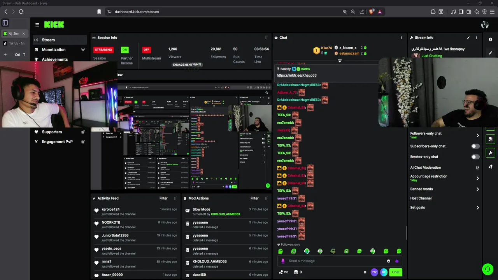This screenshot has width=498, height=280.
Task: Collapse the pinned message arrow in chat
Action: click(x=340, y=60)
